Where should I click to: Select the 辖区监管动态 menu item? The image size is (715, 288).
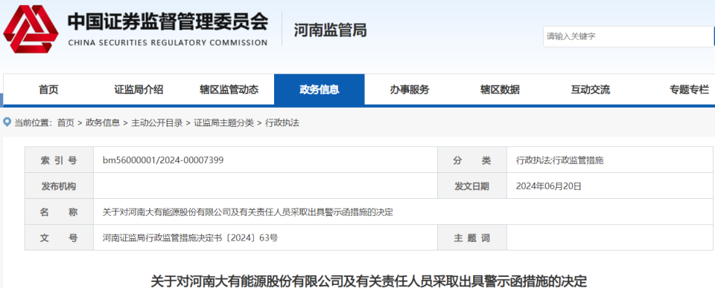pos(229,90)
